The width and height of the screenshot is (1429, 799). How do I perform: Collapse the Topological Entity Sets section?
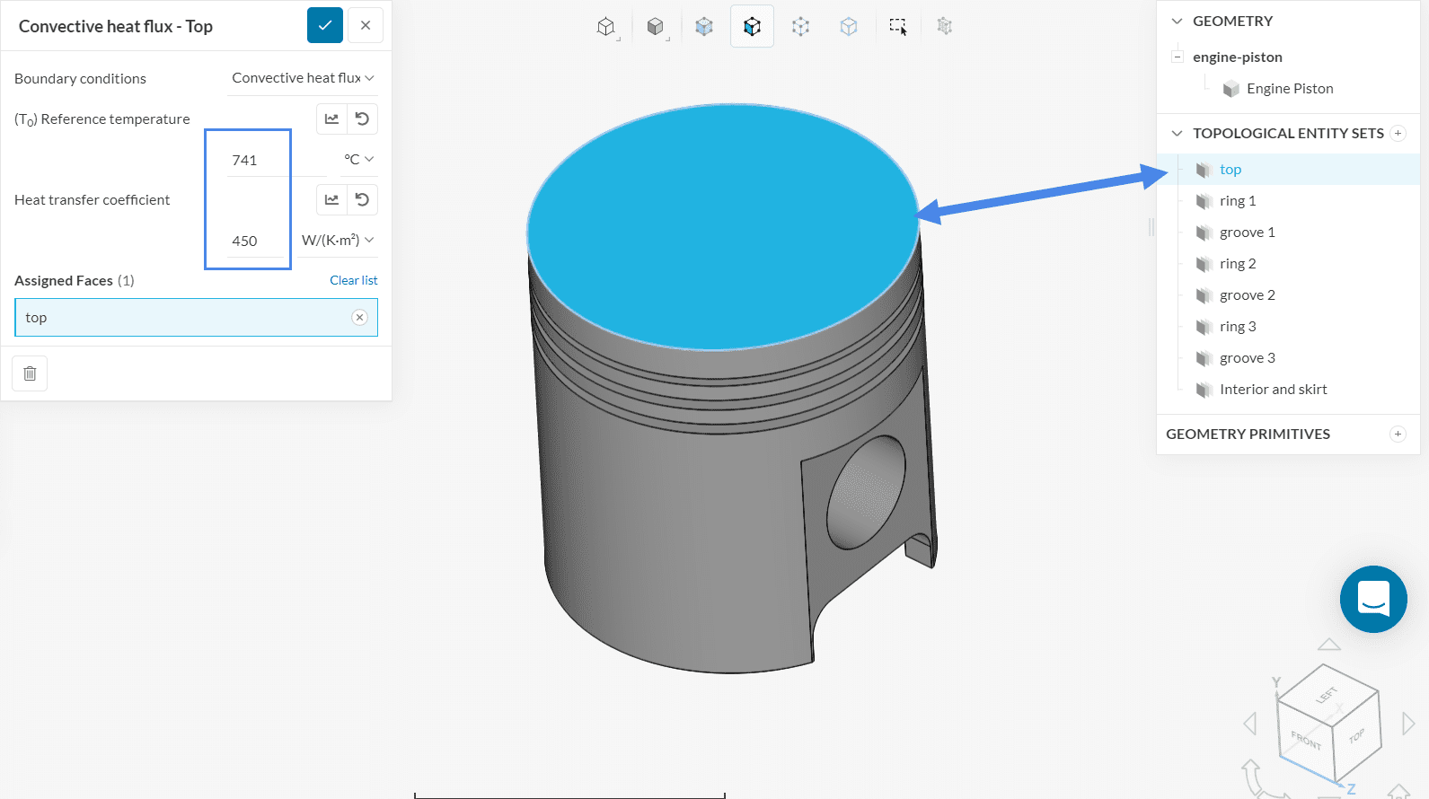pos(1177,133)
